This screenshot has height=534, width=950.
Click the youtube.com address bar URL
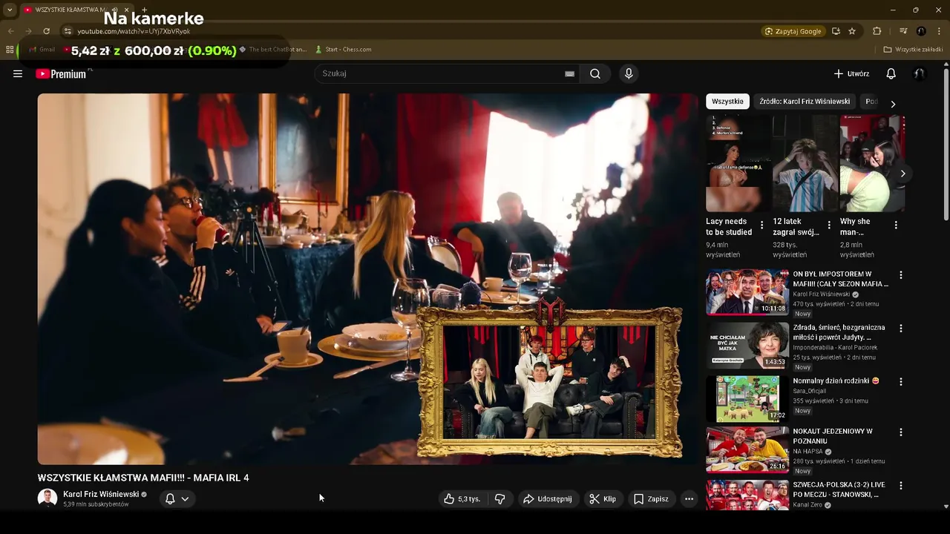click(x=134, y=31)
